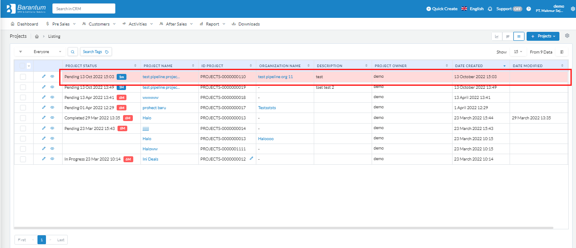Open the column options icon beside From 9 Data

(562, 52)
